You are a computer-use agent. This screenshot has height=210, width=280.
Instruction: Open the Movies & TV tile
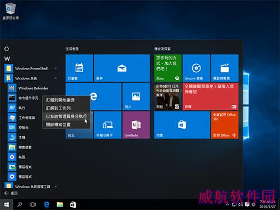pos(225,68)
